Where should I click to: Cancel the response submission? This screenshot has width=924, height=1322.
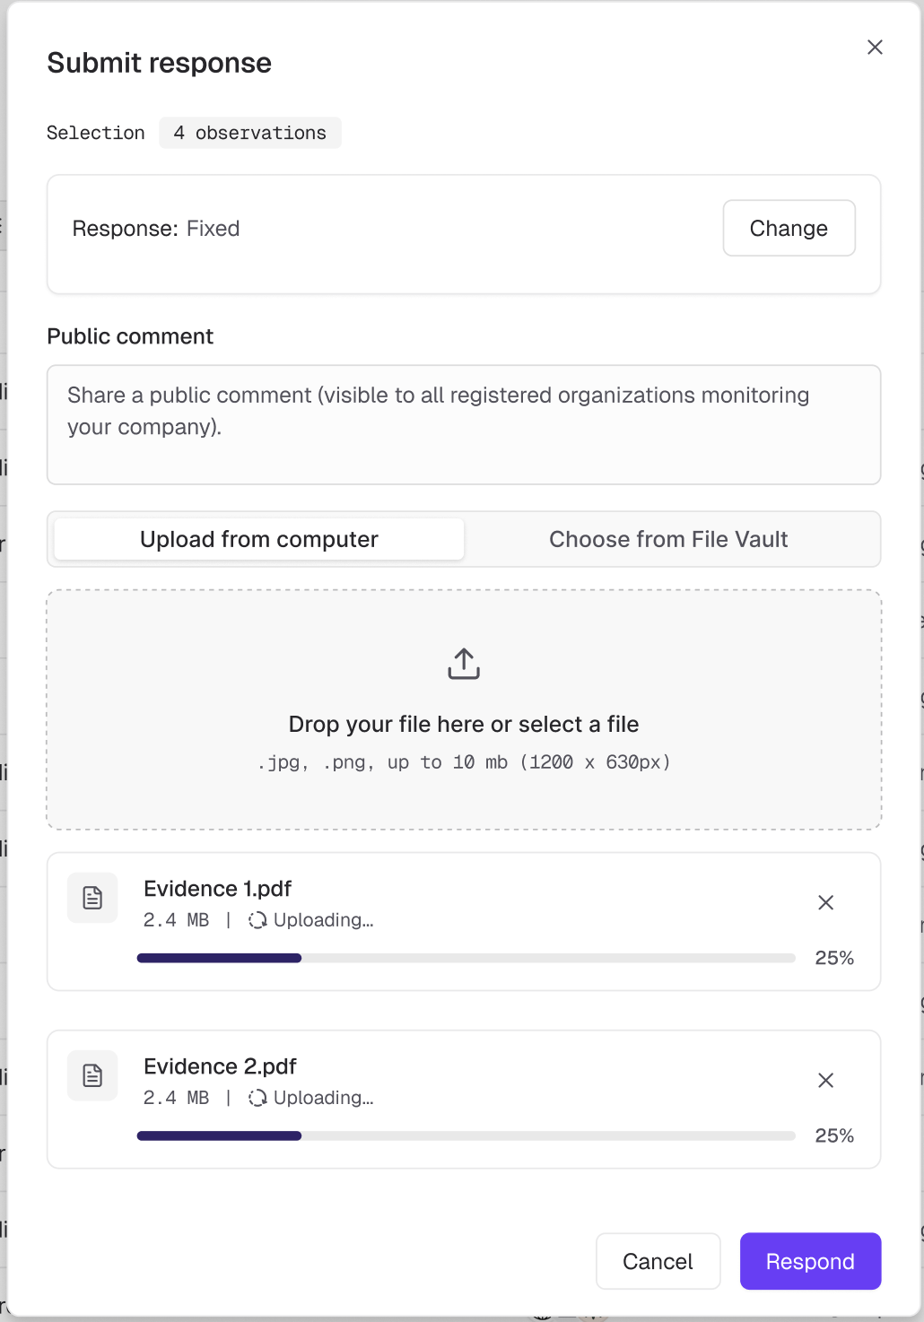pyautogui.click(x=658, y=1261)
